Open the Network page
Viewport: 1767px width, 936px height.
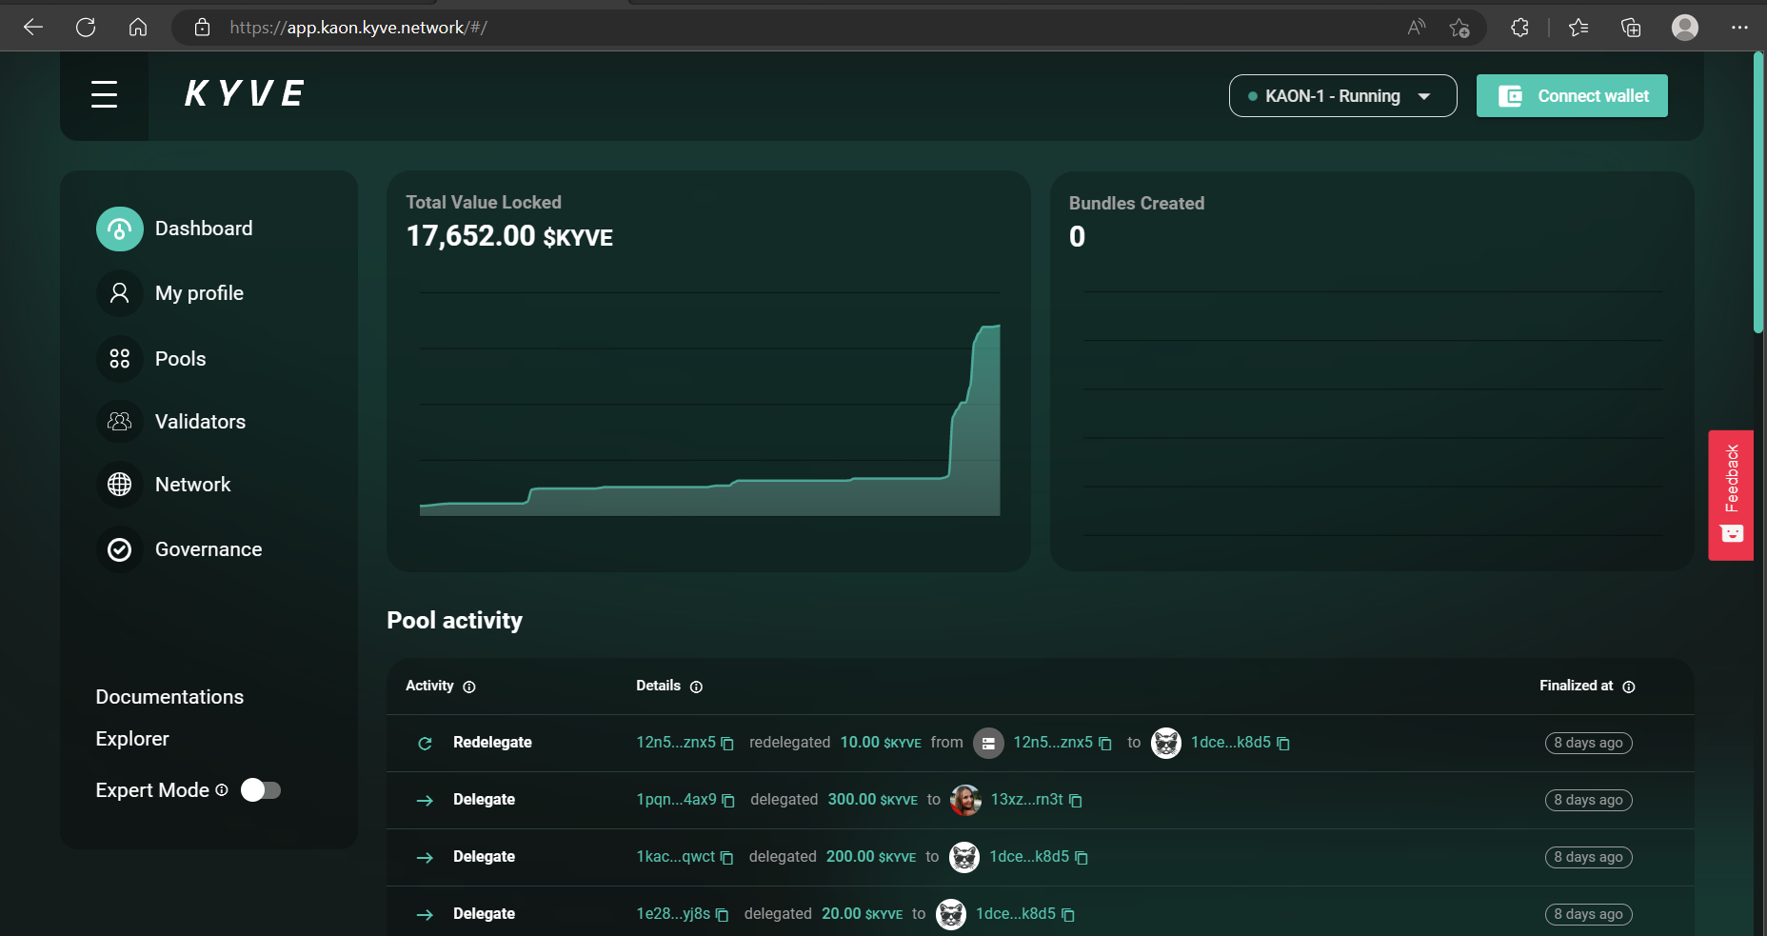(x=192, y=485)
